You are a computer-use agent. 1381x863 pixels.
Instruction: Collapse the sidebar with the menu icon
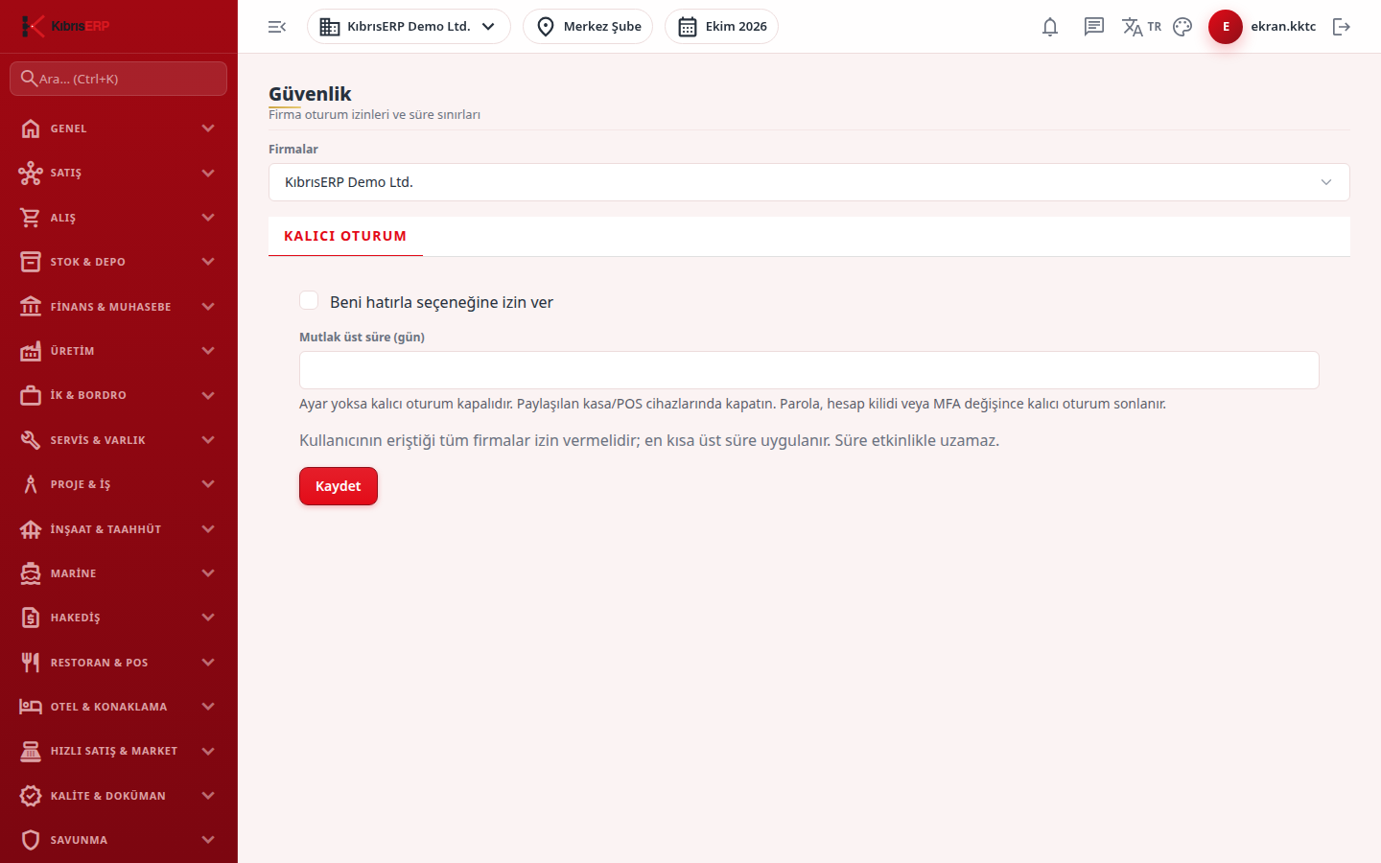coord(277,27)
